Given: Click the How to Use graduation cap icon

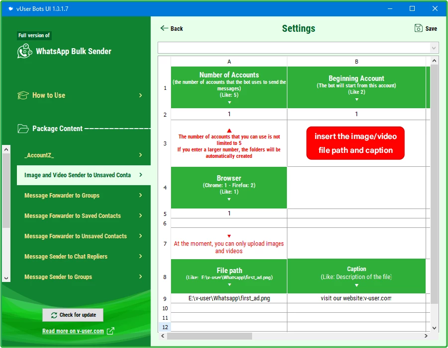Looking at the screenshot, I should coord(23,95).
